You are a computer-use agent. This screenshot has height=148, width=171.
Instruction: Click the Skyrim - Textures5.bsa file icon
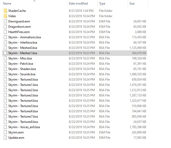point(5,106)
